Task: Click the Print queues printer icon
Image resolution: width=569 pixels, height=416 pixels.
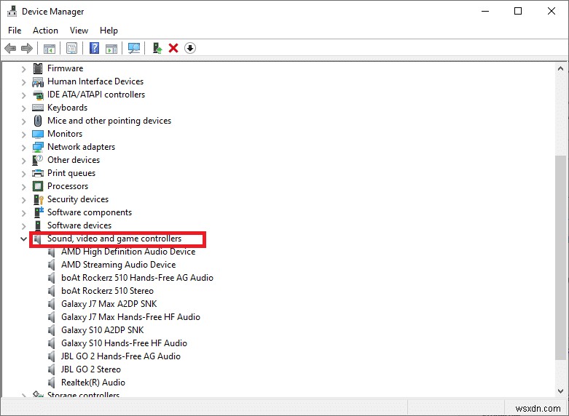Action: point(38,173)
